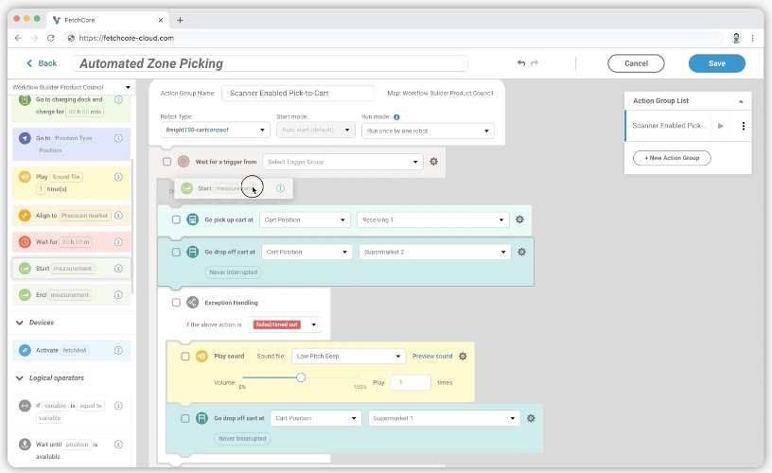This screenshot has height=473, width=772.
Task: Click the Preview sound link
Action: [x=431, y=357]
